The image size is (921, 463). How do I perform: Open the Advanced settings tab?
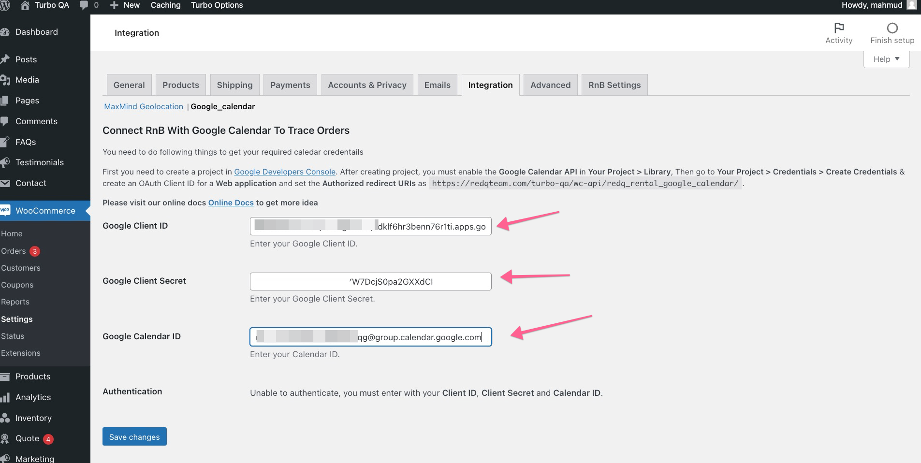(550, 85)
